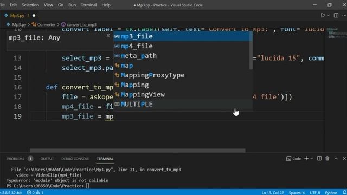Screen dimensions: 347x195
Task: Click the minimap code overview
Action: pyautogui.click(x=336, y=33)
